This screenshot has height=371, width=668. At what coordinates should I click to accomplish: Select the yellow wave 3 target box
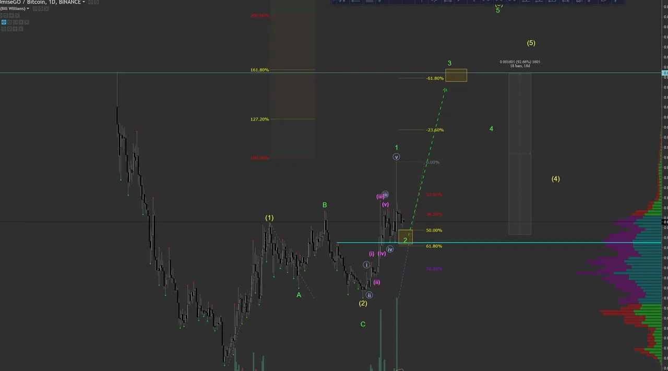click(456, 75)
